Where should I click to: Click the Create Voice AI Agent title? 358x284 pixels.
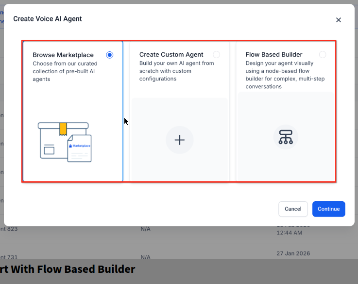[48, 19]
